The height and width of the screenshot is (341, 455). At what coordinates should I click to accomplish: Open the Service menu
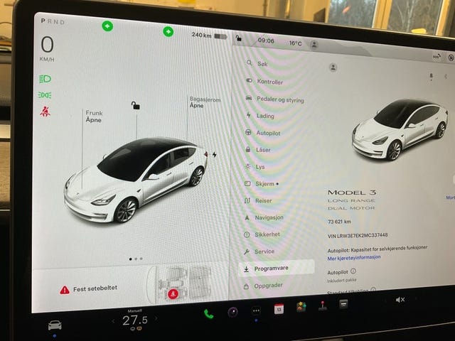[259, 251]
